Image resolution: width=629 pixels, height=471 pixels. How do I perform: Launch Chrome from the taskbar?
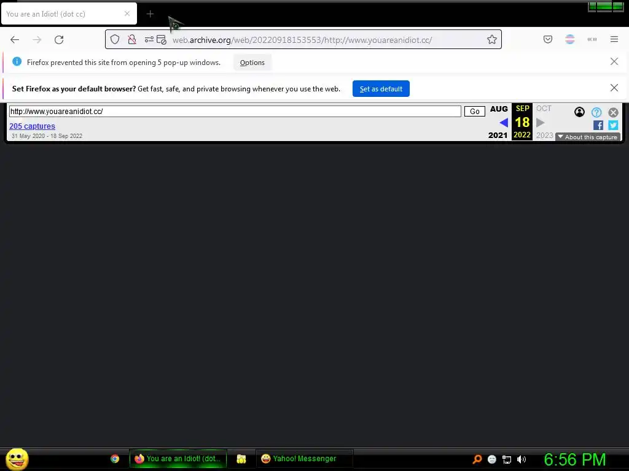click(115, 459)
